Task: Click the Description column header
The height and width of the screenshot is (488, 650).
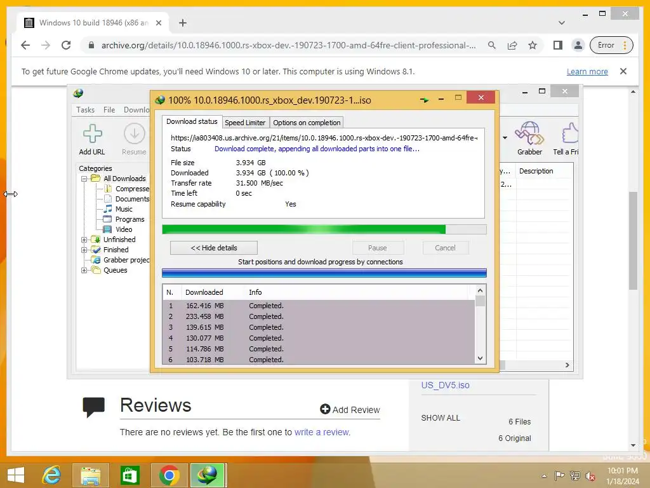Action: [x=536, y=171]
